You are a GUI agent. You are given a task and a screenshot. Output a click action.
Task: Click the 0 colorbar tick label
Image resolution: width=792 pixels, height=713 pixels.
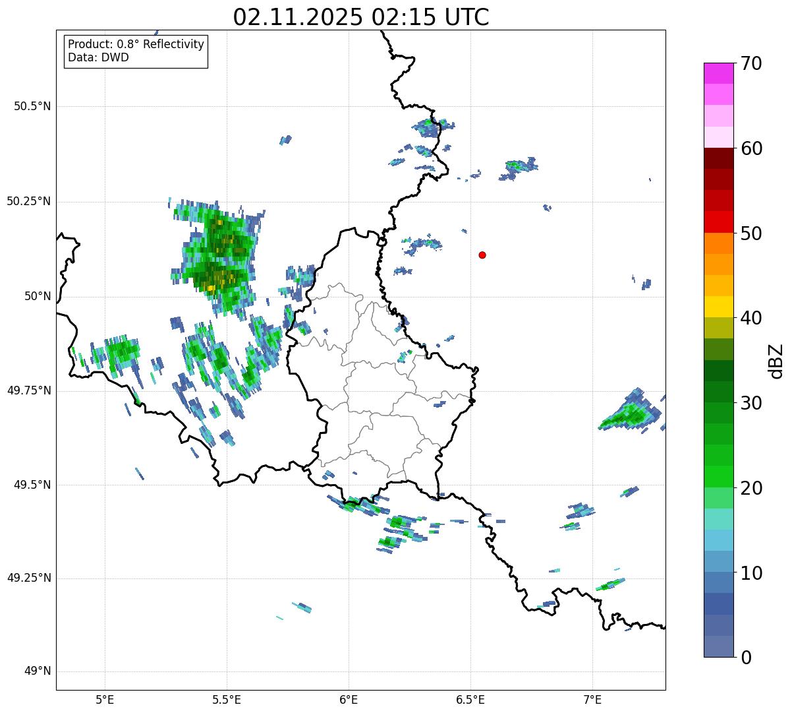click(x=746, y=658)
